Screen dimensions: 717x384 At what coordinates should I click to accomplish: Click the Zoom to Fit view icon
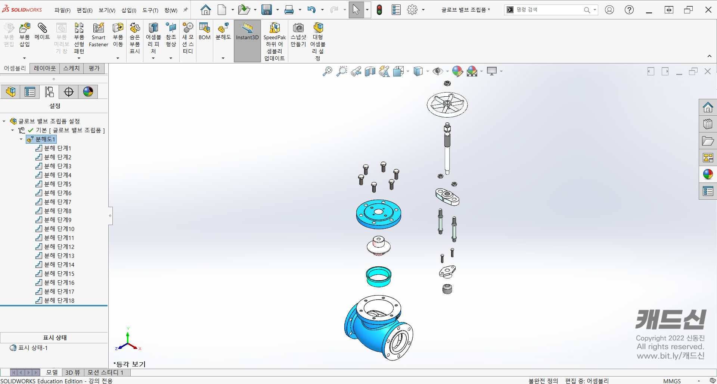[328, 71]
